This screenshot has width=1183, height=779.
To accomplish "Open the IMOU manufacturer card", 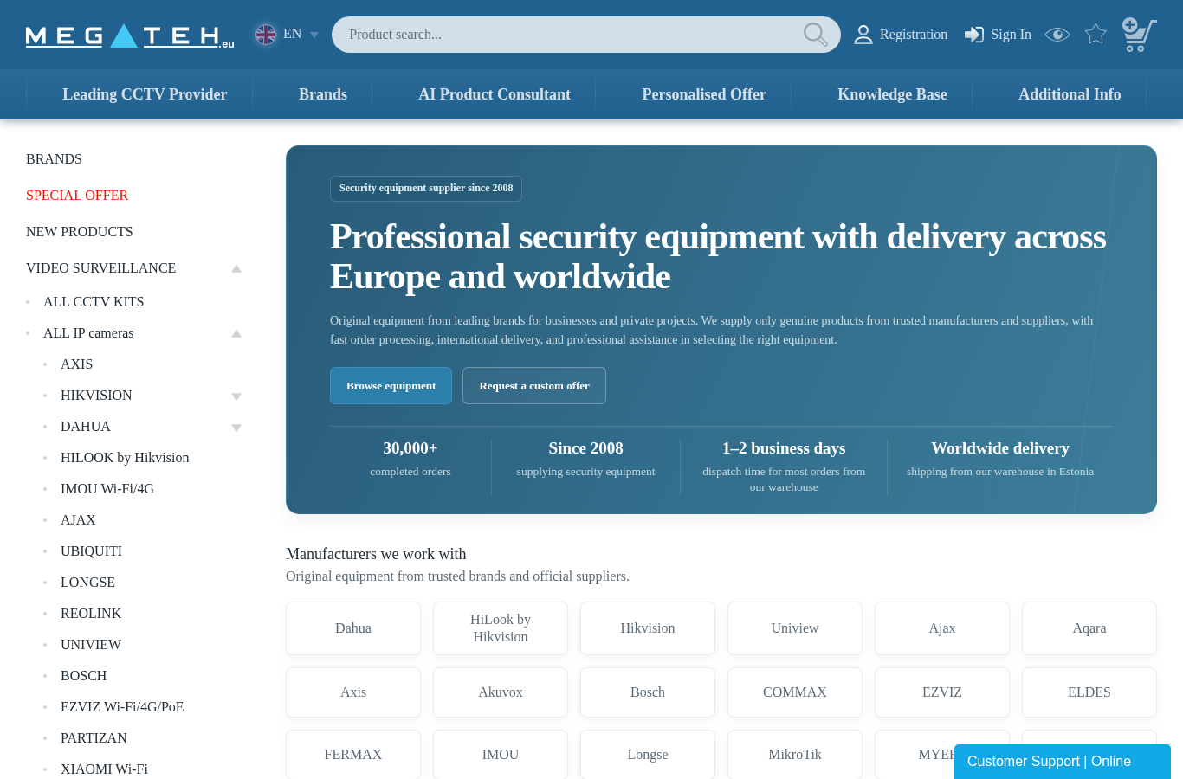I will click(x=501, y=755).
